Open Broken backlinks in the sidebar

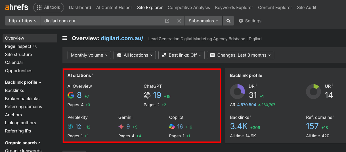click(x=22, y=99)
